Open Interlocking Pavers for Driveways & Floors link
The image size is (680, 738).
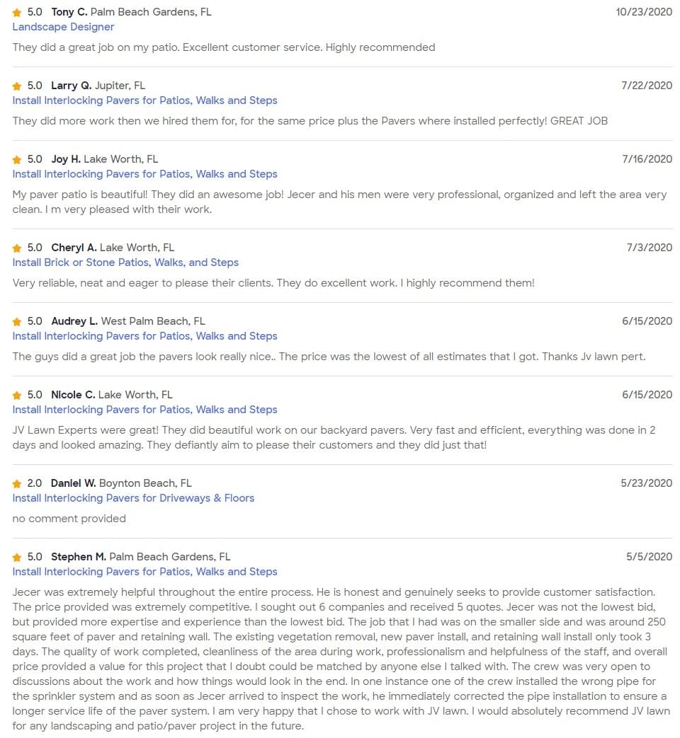(x=133, y=498)
